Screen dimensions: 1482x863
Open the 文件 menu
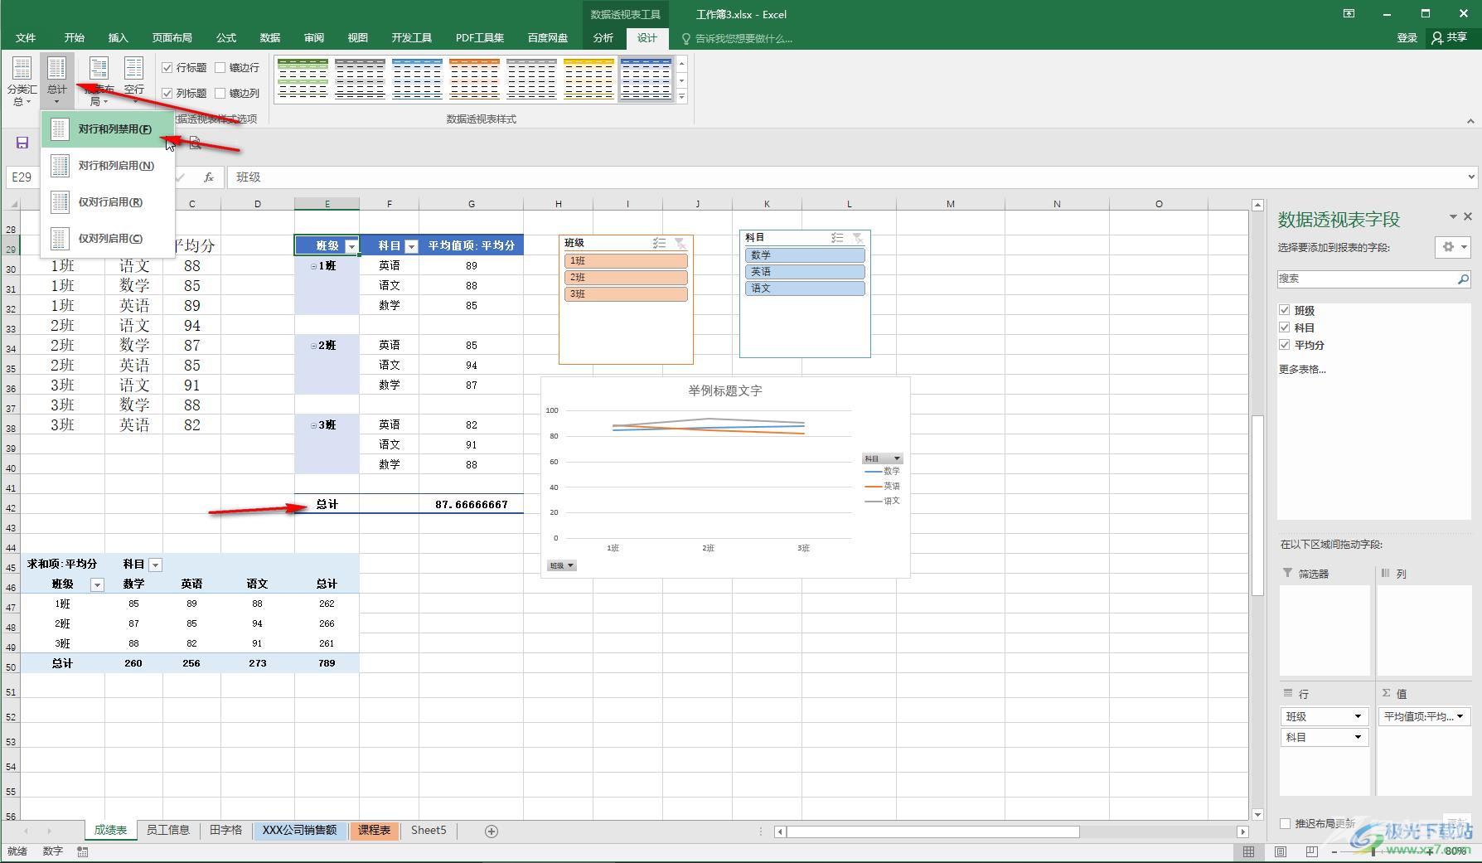26,38
